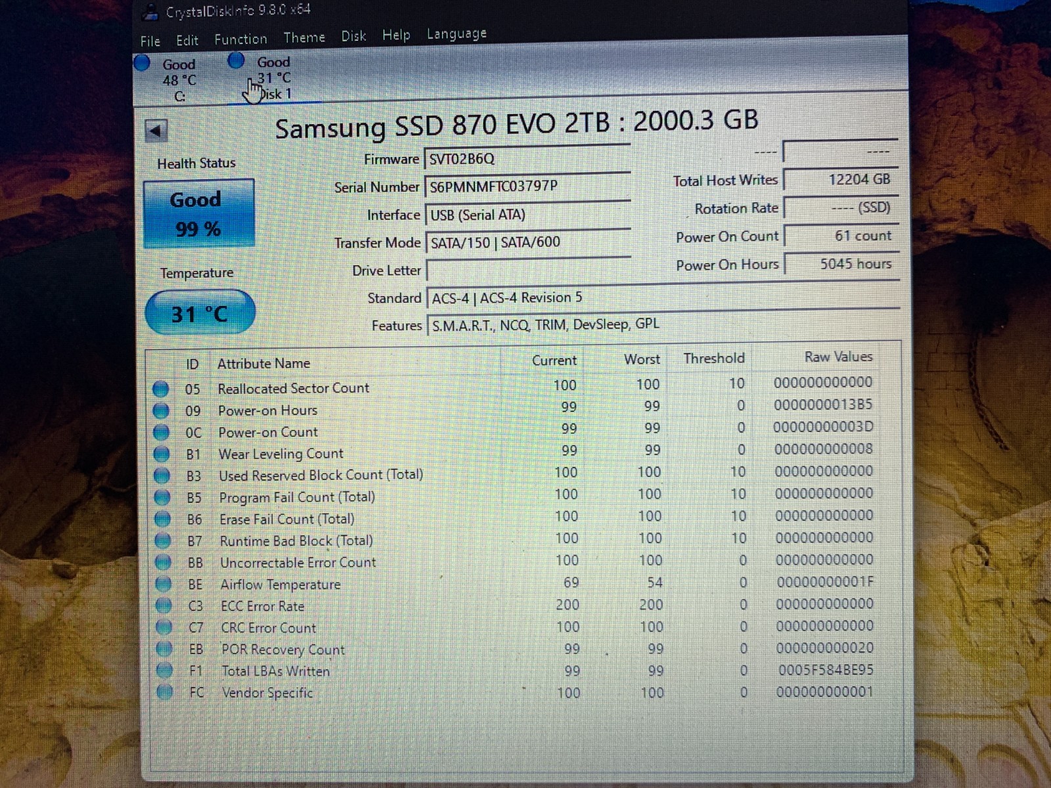Click the blue status circle above the C: drive
1051x788 pixels.
click(142, 63)
